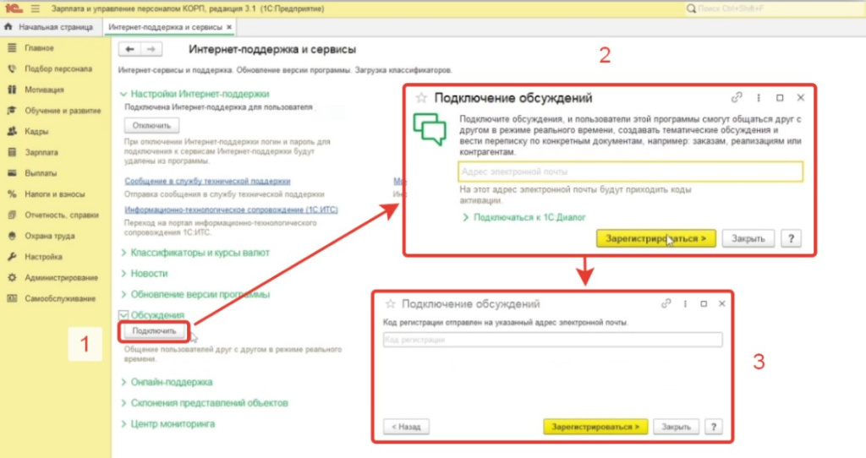The height and width of the screenshot is (458, 866).
Task: Click the back arrow navigation button
Action: pyautogui.click(x=130, y=50)
